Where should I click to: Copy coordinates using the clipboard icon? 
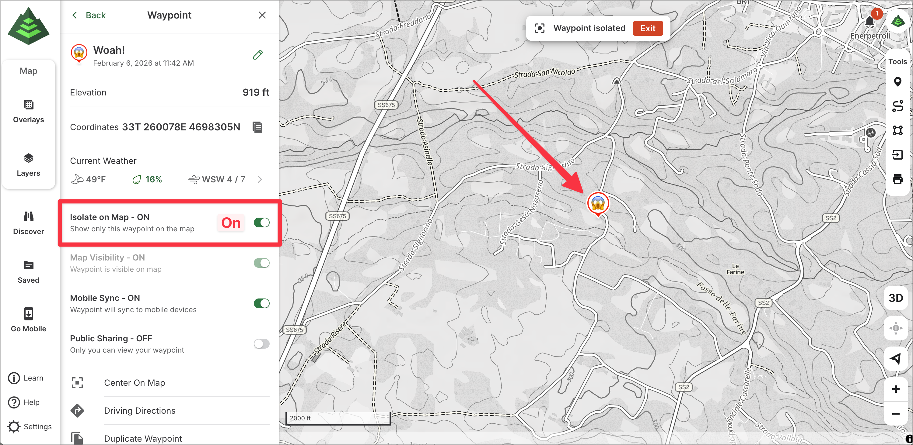(258, 127)
